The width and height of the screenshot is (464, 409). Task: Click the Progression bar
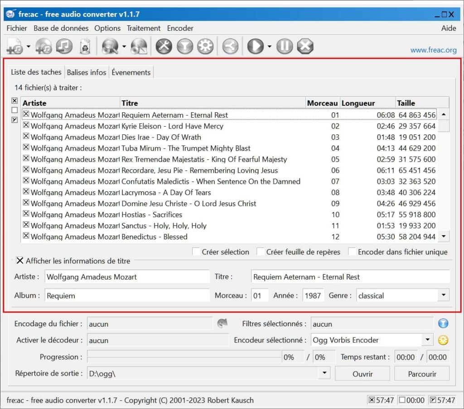point(184,357)
